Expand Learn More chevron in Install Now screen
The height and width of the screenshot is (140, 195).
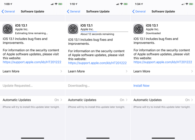(192, 71)
